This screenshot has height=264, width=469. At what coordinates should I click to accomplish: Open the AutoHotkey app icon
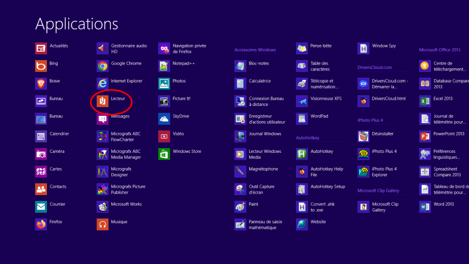[302, 154]
